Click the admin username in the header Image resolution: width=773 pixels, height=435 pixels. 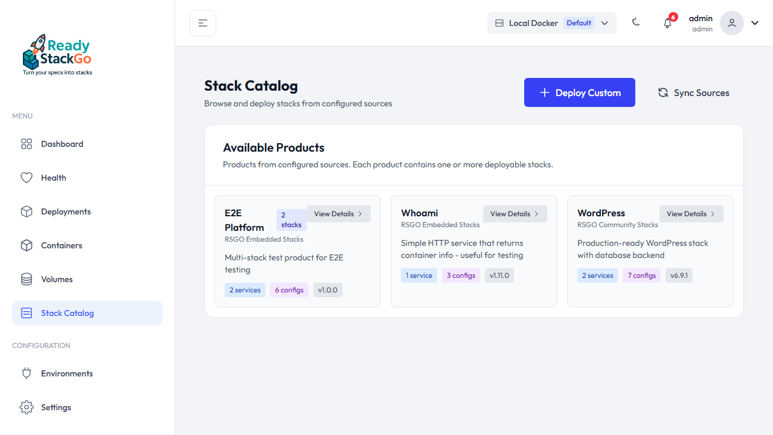tap(701, 18)
